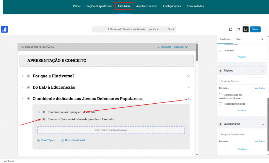This screenshot has height=163, width=269.
Task: Click the A icon beside Por que a Pluriverso
Action: pos(28,76)
